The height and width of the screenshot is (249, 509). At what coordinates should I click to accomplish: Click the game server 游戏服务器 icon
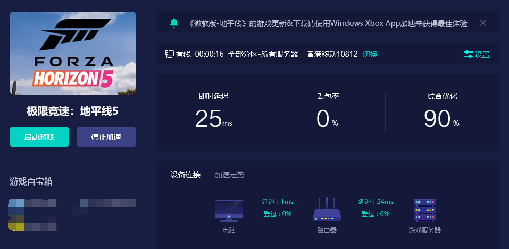coord(424,210)
